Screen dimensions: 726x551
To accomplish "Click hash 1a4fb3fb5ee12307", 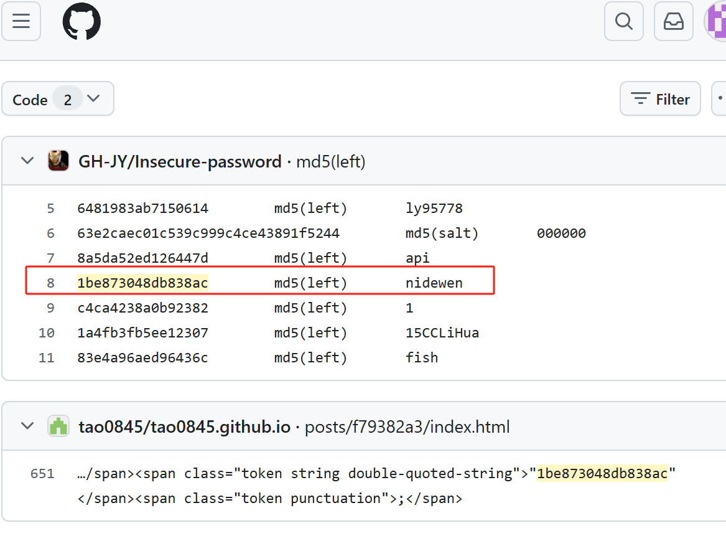I will coord(142,333).
